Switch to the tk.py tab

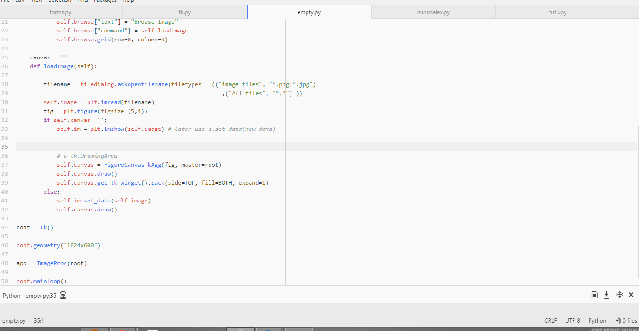185,12
